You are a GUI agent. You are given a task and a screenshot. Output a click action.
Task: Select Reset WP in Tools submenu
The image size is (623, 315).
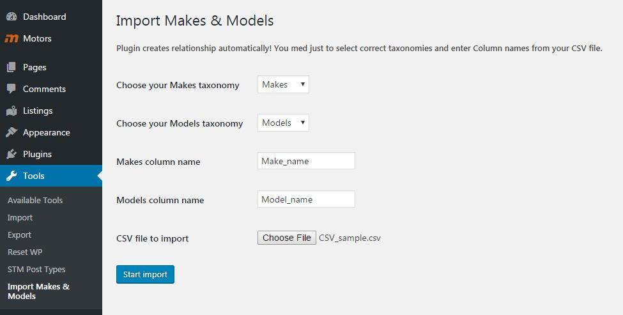25,252
